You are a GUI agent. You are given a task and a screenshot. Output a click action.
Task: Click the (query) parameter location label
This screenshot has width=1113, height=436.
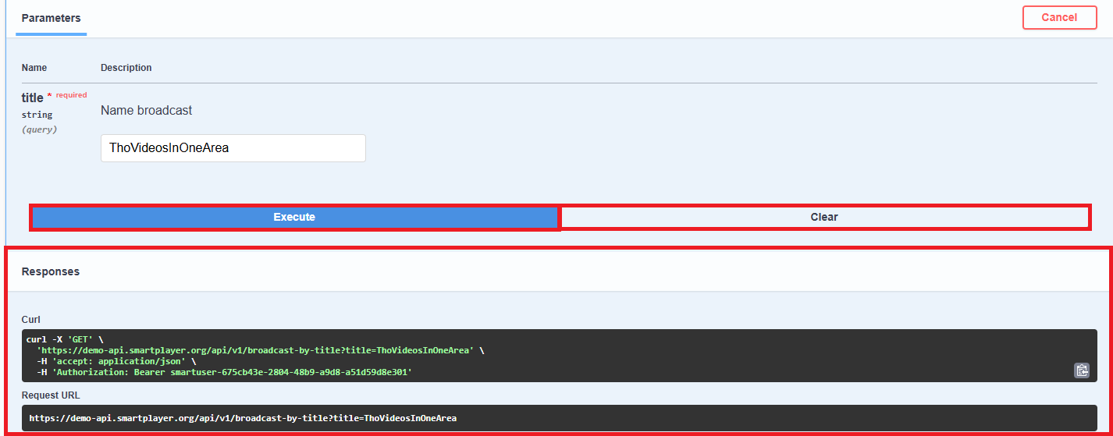click(39, 129)
